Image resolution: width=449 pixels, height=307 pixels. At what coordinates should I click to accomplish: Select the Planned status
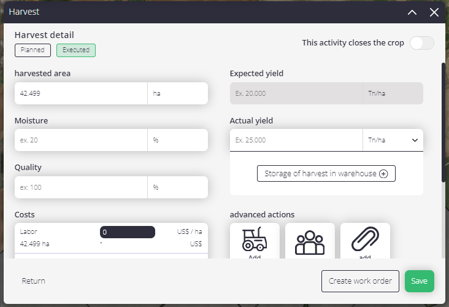[33, 50]
